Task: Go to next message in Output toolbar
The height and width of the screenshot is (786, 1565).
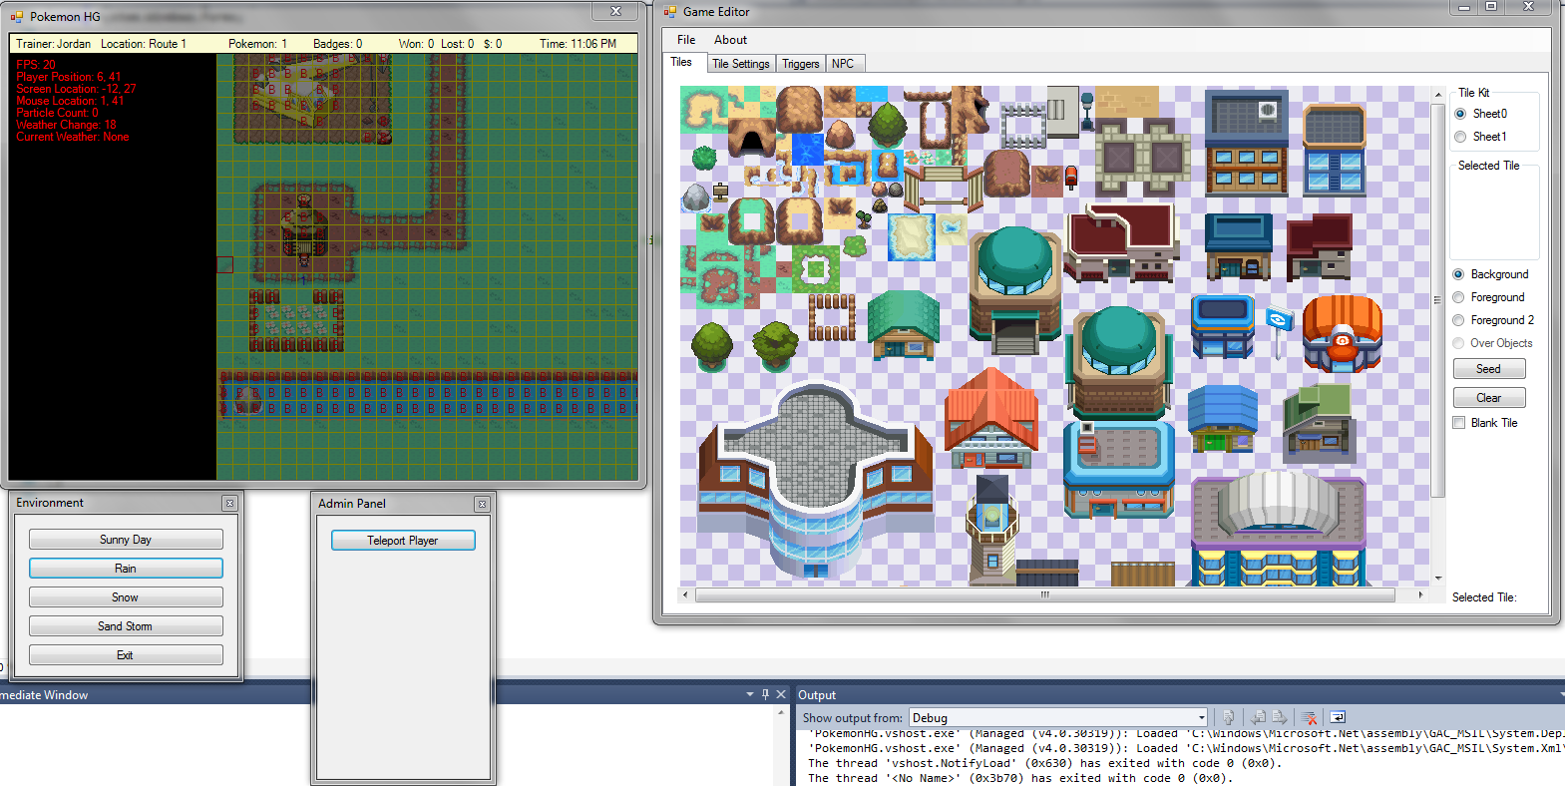Action: pyautogui.click(x=1280, y=717)
